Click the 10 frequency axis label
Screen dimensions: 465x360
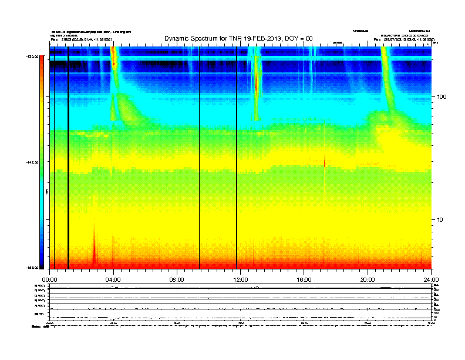click(x=440, y=220)
